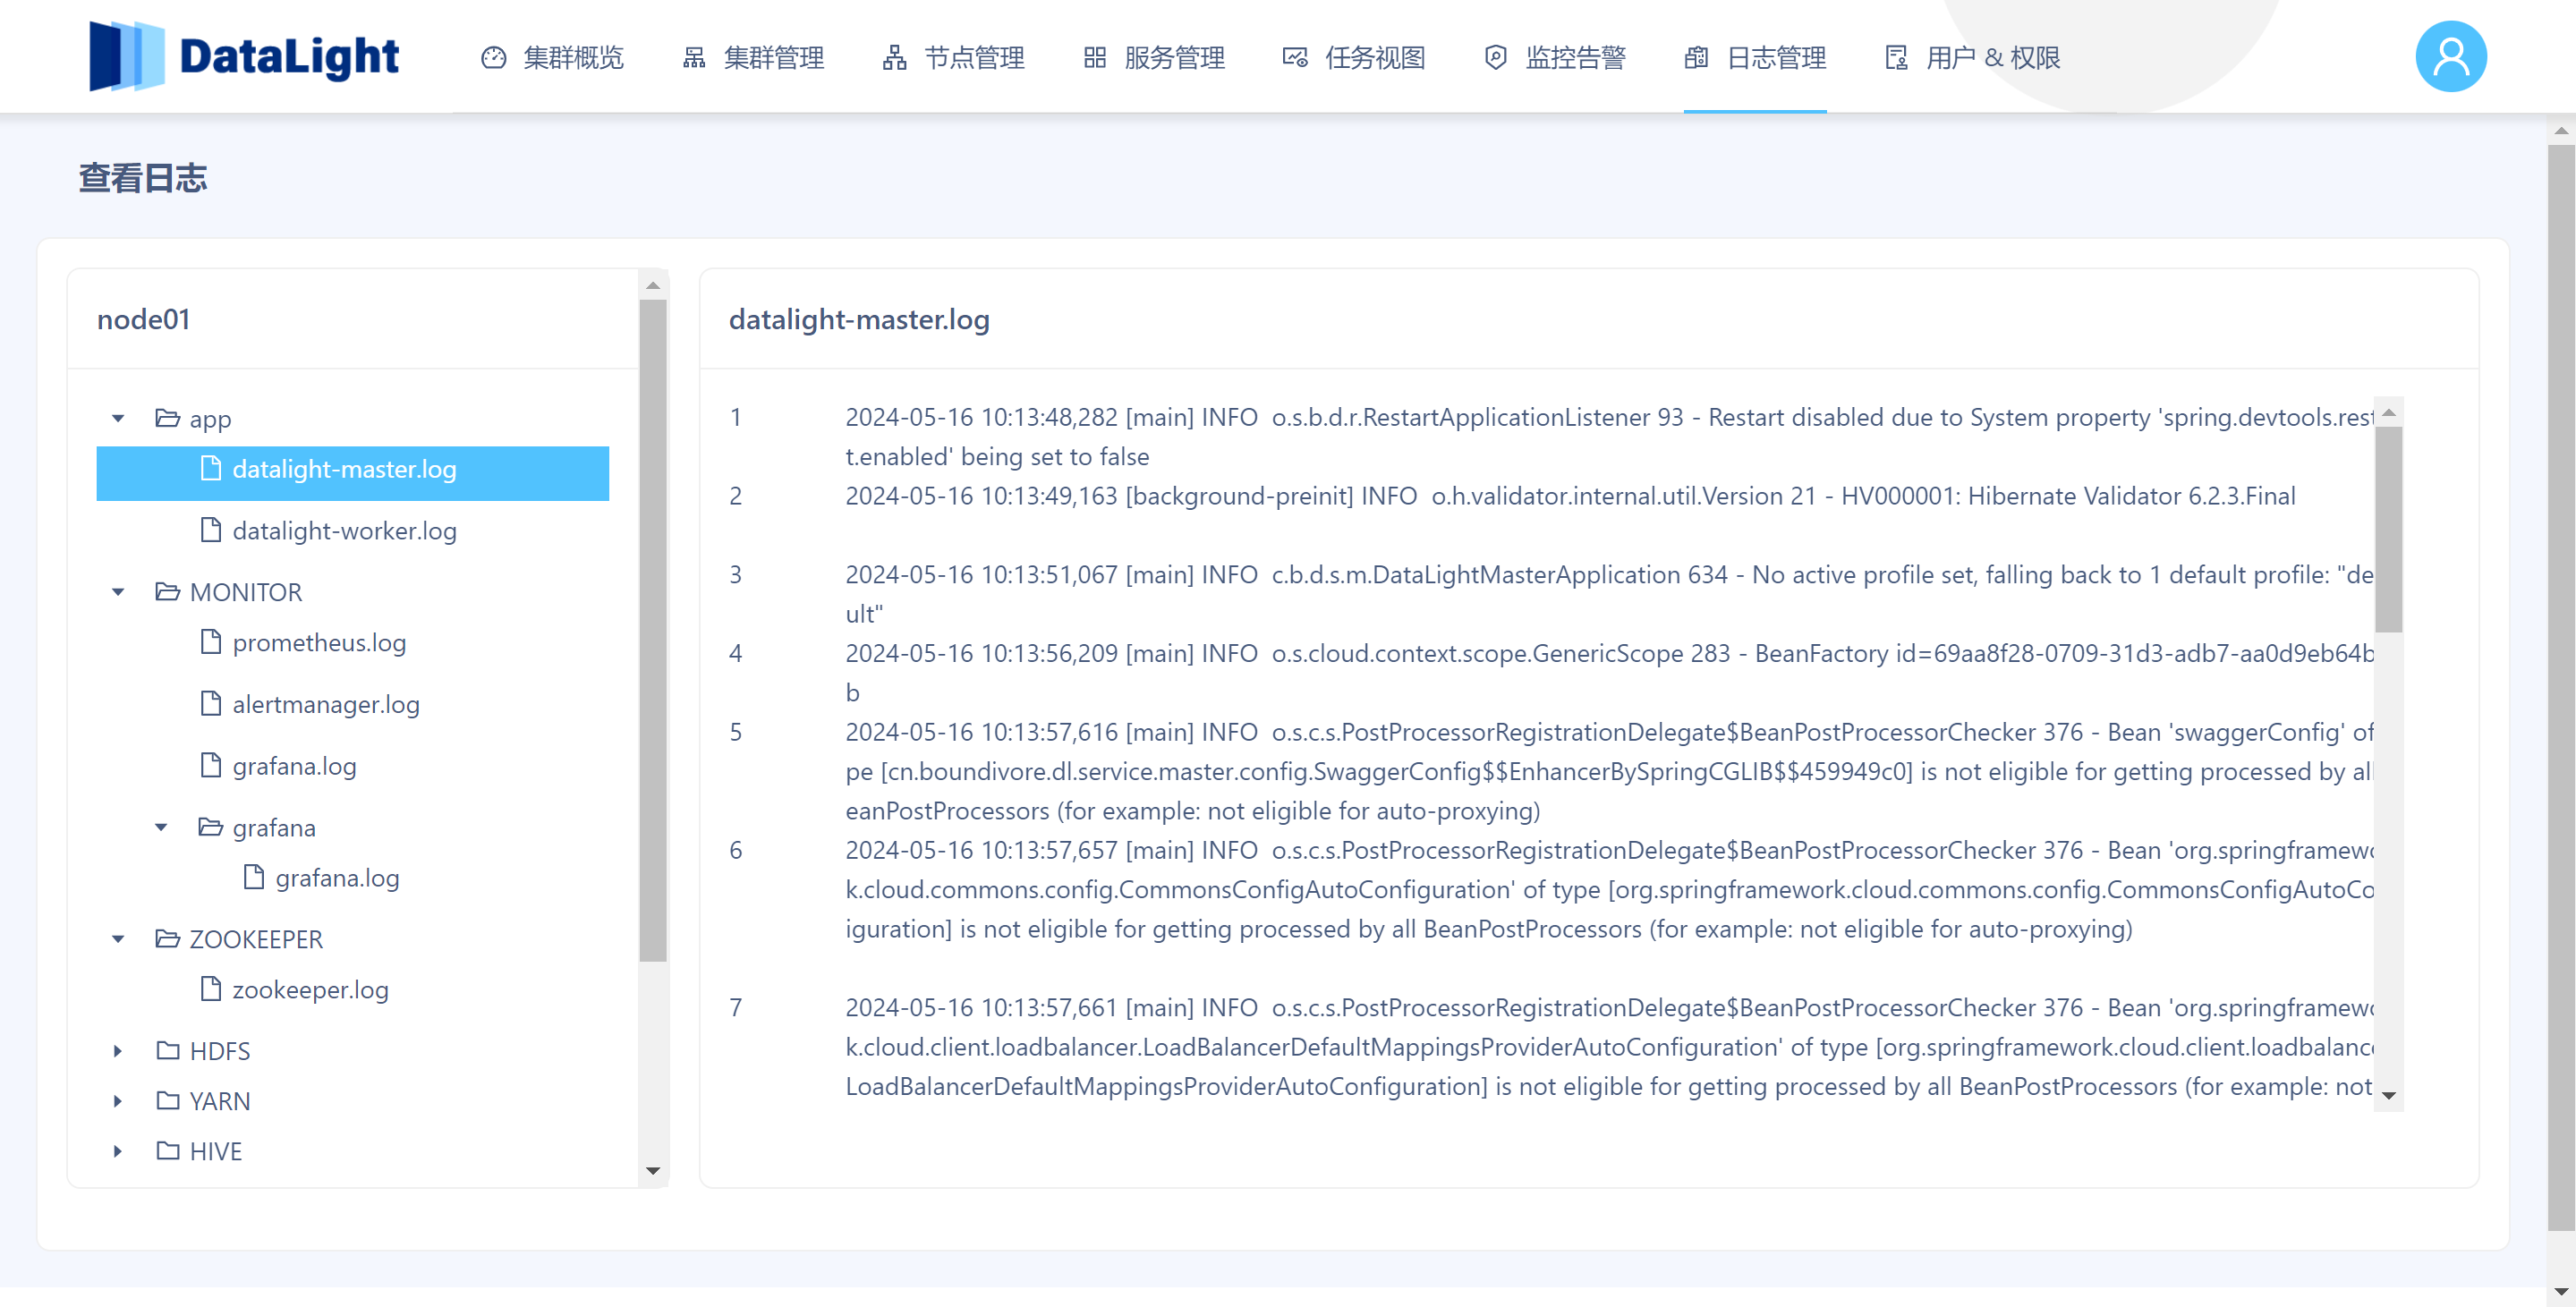
Task: Click file icon of datalight-worker.log
Action: click(210, 530)
